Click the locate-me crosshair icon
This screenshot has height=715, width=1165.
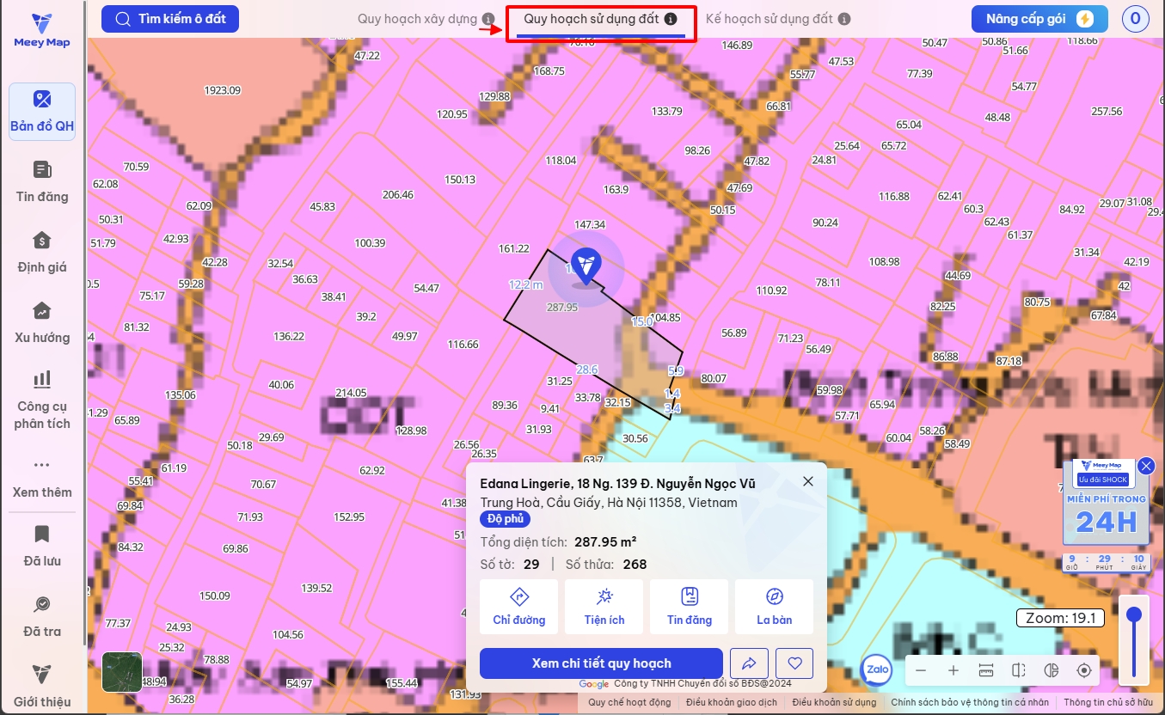(x=1082, y=669)
